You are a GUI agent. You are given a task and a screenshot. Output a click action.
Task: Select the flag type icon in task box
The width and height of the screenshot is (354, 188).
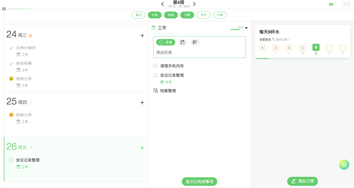195,42
